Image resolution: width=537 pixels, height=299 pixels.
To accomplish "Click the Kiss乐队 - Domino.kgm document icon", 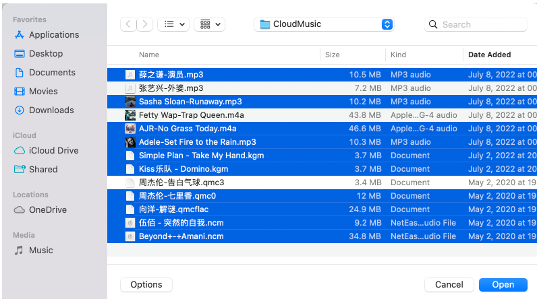I will pos(130,169).
